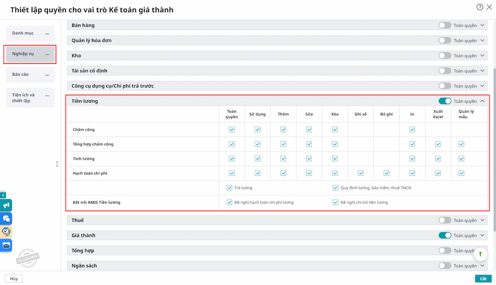
Task: Click the minus icon beside Danh mục
Action: (47, 34)
